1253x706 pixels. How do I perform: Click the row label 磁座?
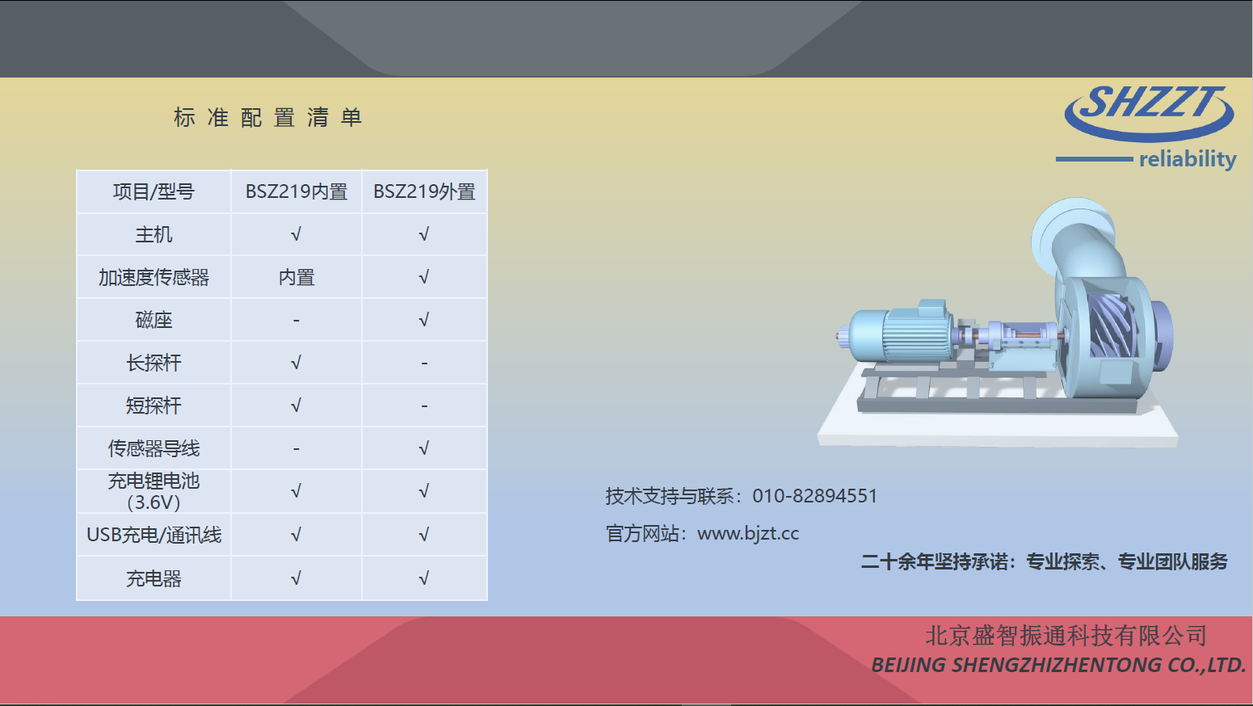pyautogui.click(x=153, y=320)
